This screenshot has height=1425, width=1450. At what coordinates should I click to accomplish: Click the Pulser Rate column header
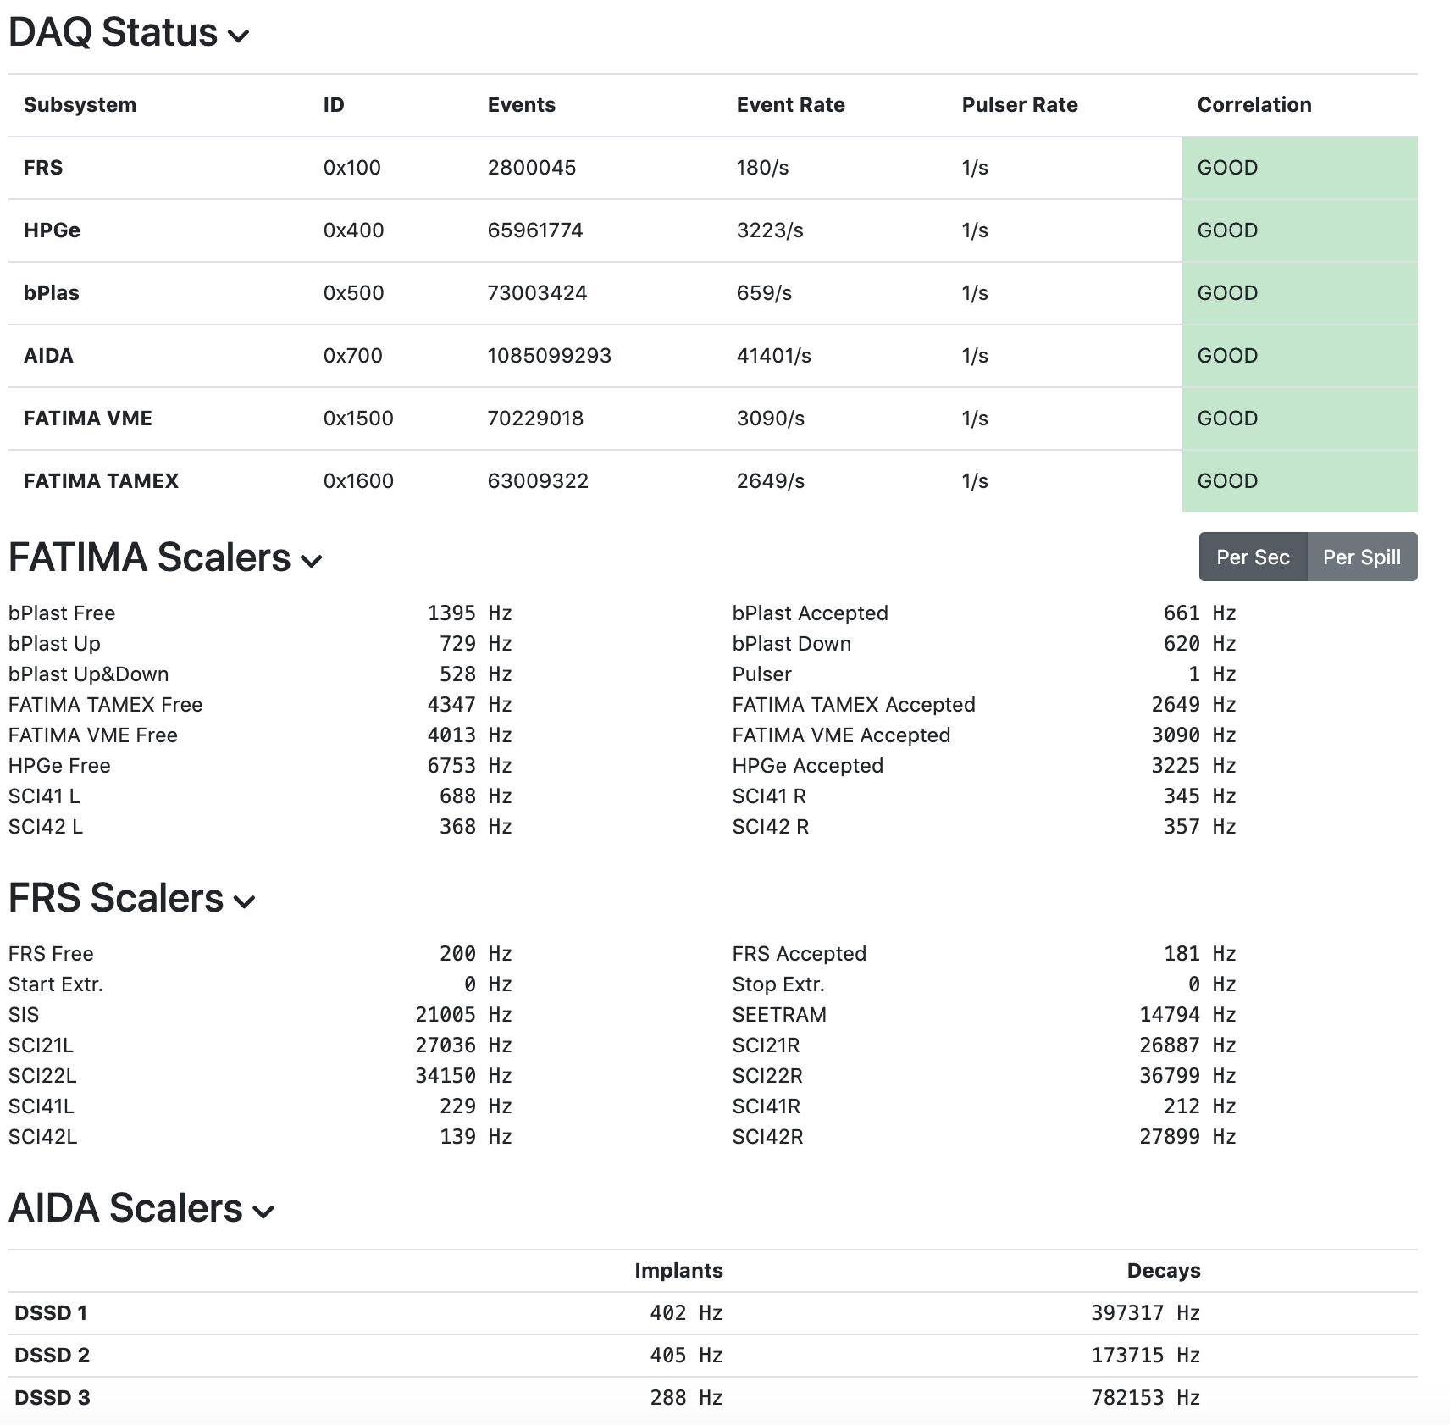[1020, 105]
